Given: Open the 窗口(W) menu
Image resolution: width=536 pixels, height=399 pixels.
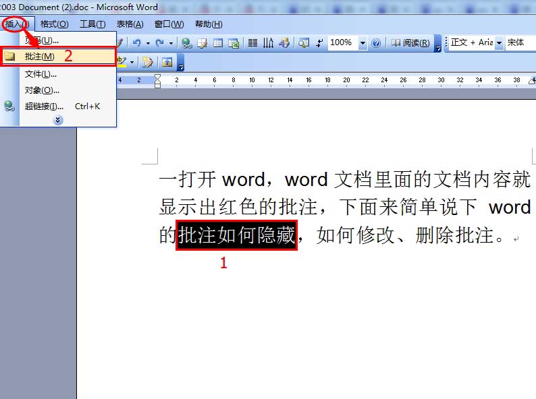Looking at the screenshot, I should tap(169, 24).
